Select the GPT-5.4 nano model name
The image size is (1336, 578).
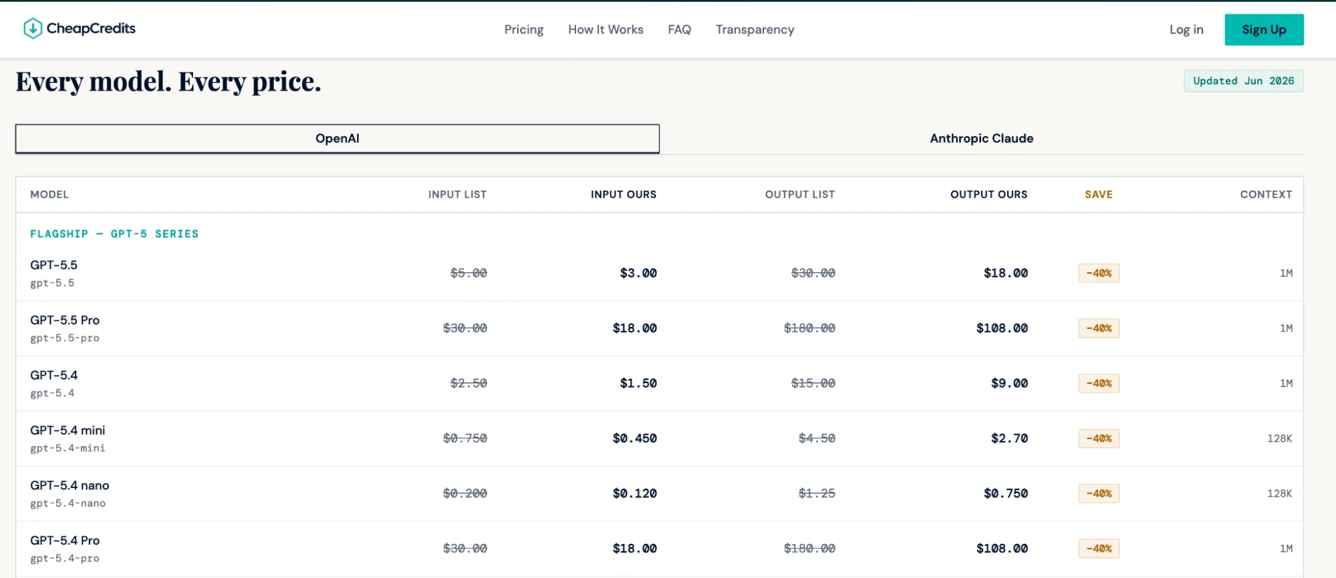70,485
